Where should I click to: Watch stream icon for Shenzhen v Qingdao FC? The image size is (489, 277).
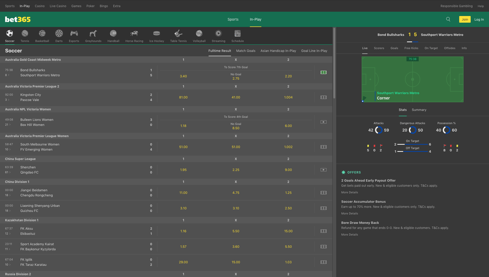coord(323,170)
